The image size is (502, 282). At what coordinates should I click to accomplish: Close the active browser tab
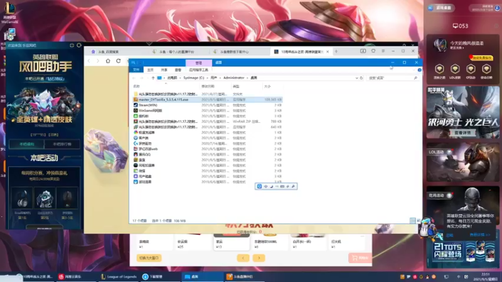pos(328,51)
